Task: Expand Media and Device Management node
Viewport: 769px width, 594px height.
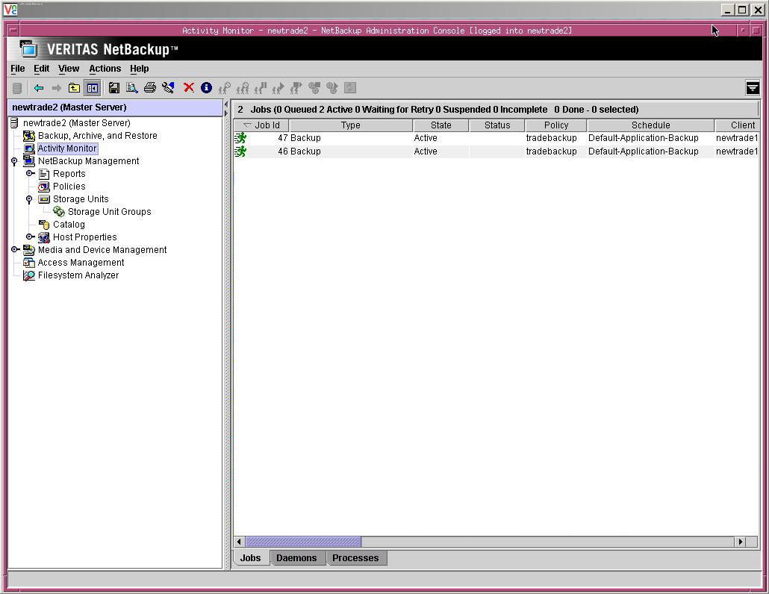Action: click(15, 250)
